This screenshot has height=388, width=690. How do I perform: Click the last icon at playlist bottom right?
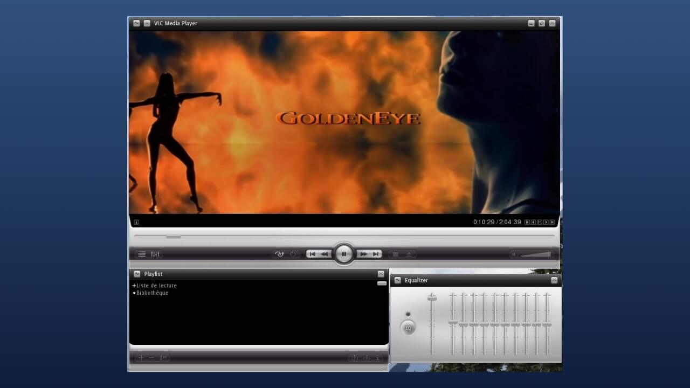click(378, 357)
